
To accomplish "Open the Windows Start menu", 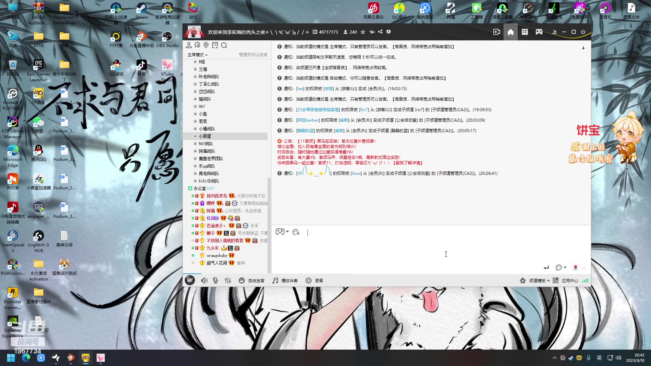I will [x=11, y=358].
